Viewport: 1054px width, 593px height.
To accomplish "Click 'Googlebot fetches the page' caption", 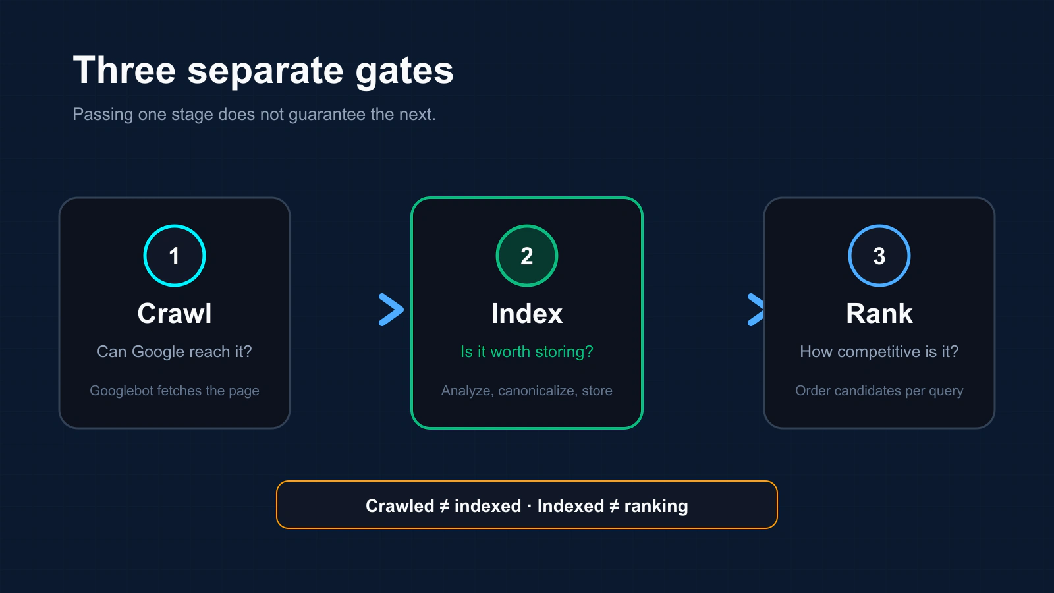I will tap(175, 391).
